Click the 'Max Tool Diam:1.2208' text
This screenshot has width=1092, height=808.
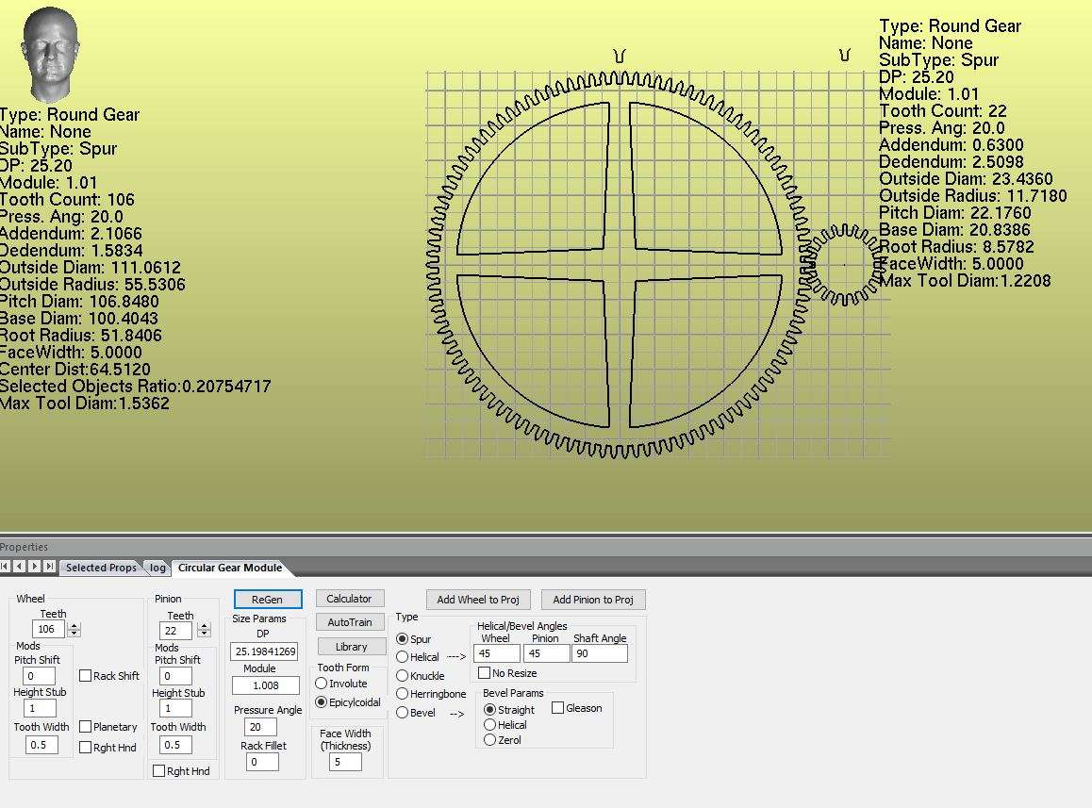(965, 281)
